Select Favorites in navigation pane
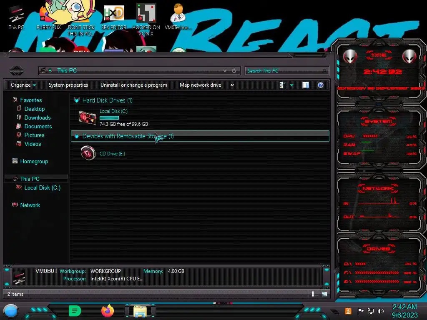This screenshot has width=427, height=320. 31,100
